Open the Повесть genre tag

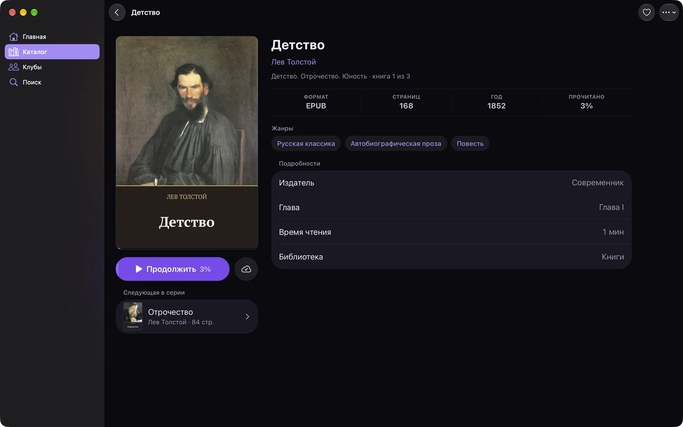click(470, 144)
